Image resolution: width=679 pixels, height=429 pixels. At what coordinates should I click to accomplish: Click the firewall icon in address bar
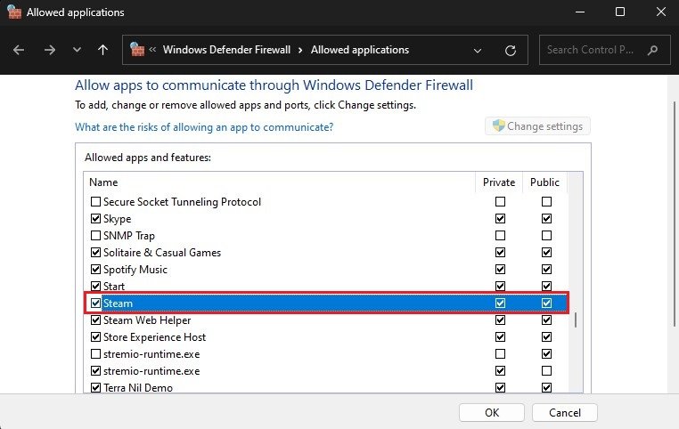click(x=137, y=50)
